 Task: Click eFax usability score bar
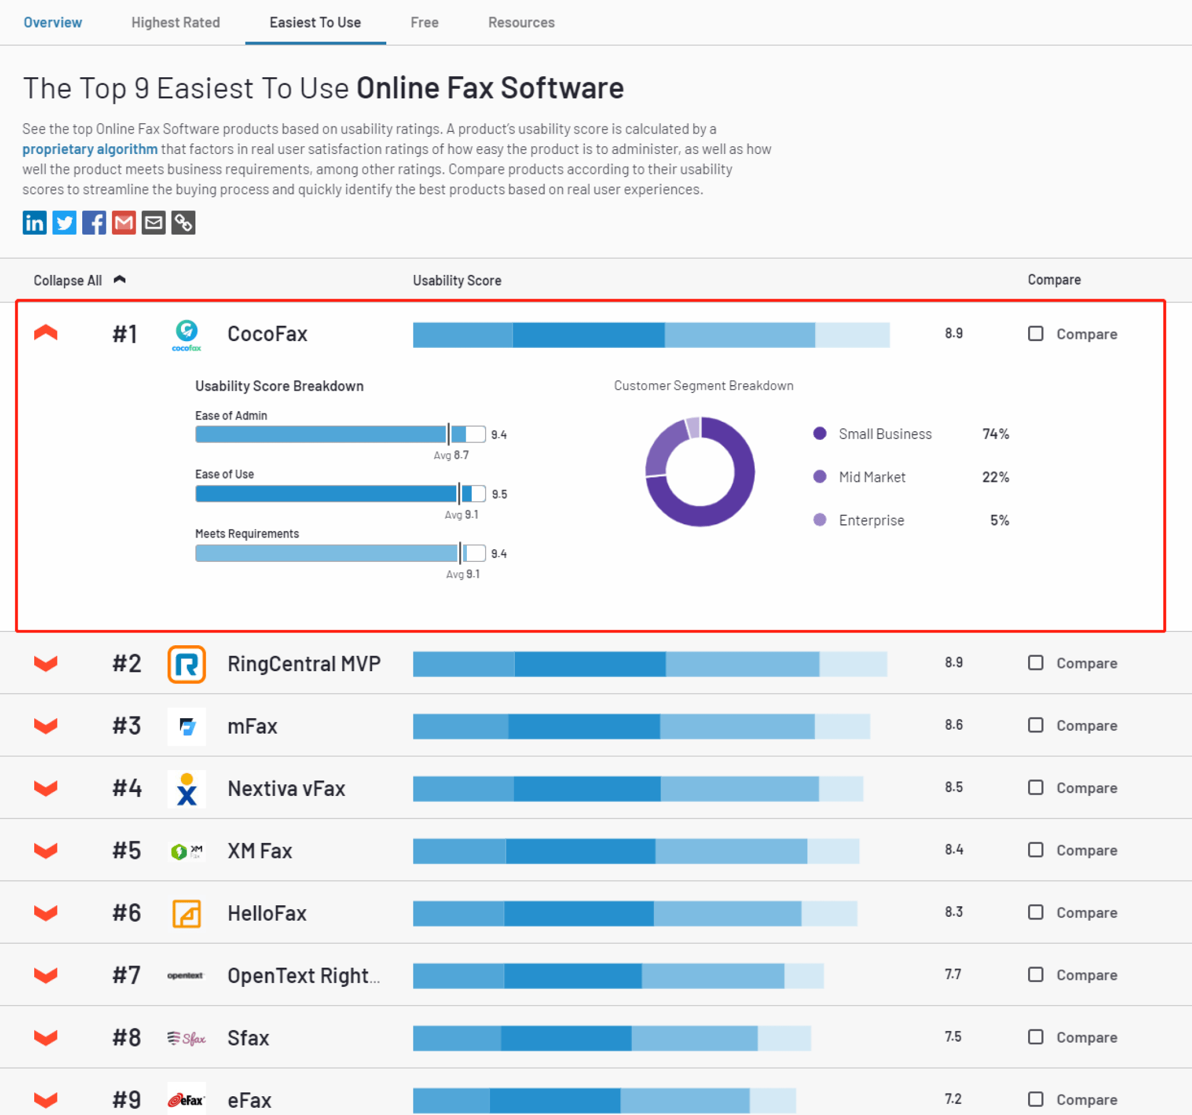(604, 1100)
